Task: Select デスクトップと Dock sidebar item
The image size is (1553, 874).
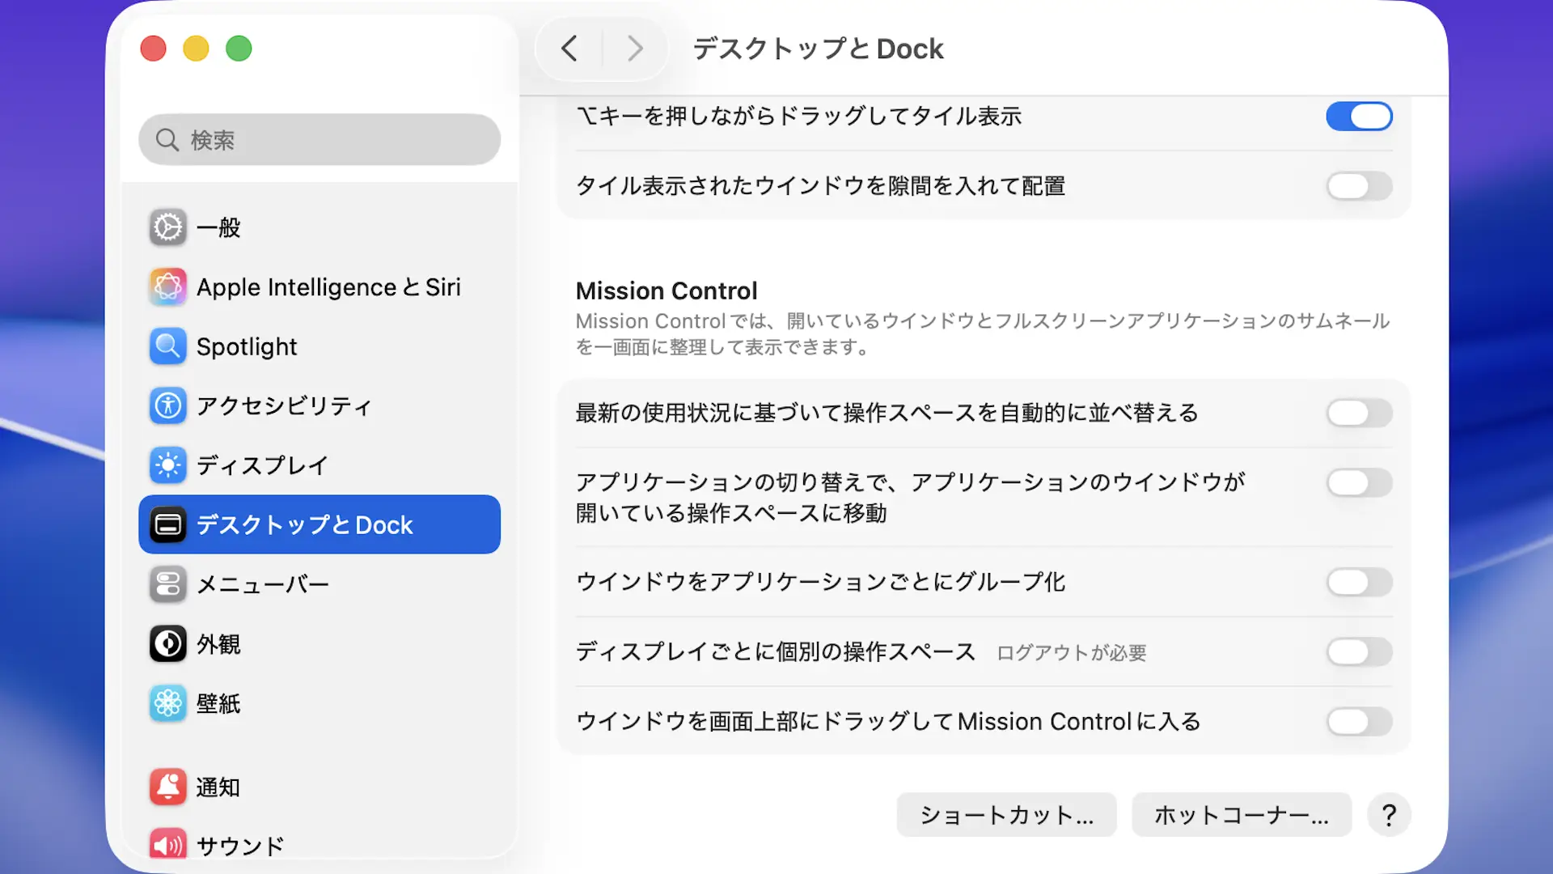Action: (319, 524)
